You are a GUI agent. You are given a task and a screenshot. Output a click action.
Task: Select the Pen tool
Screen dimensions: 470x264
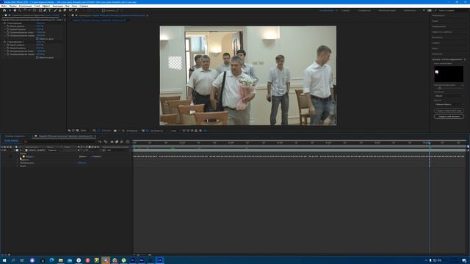[x=45, y=10]
